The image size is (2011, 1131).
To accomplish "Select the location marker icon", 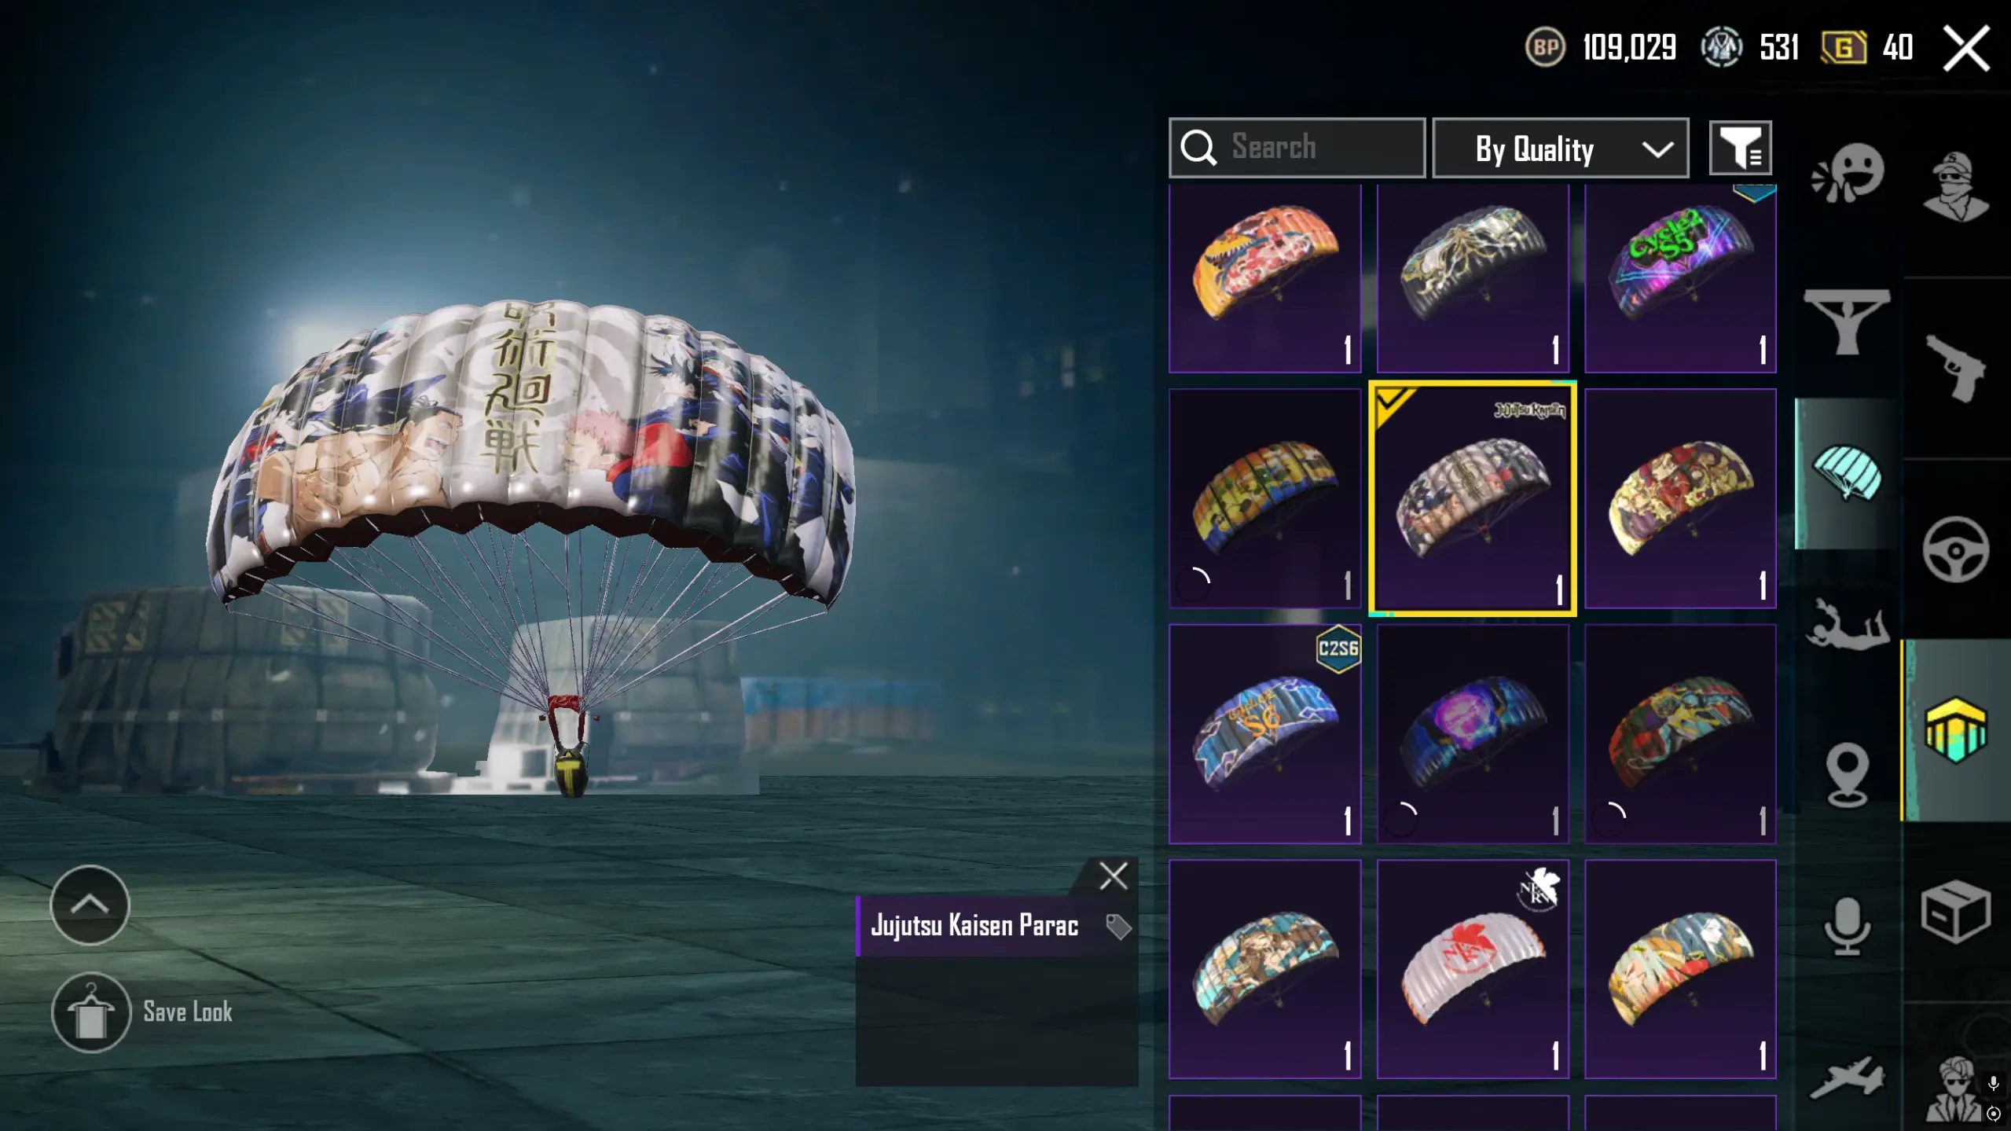I will click(1847, 775).
